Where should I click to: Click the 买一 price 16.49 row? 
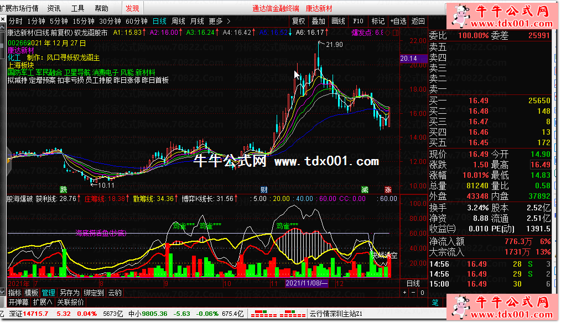(x=490, y=100)
